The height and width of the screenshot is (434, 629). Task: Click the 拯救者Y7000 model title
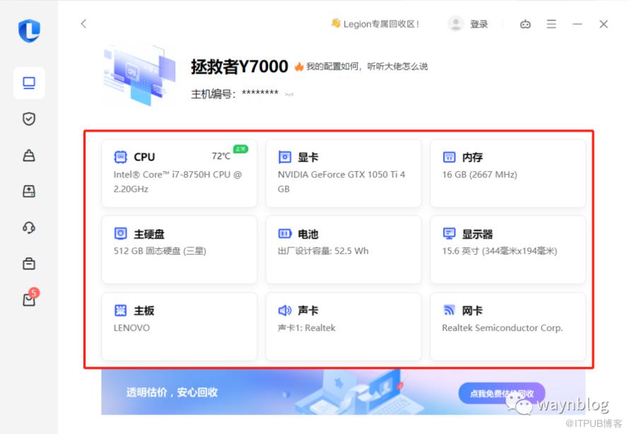[x=240, y=66]
